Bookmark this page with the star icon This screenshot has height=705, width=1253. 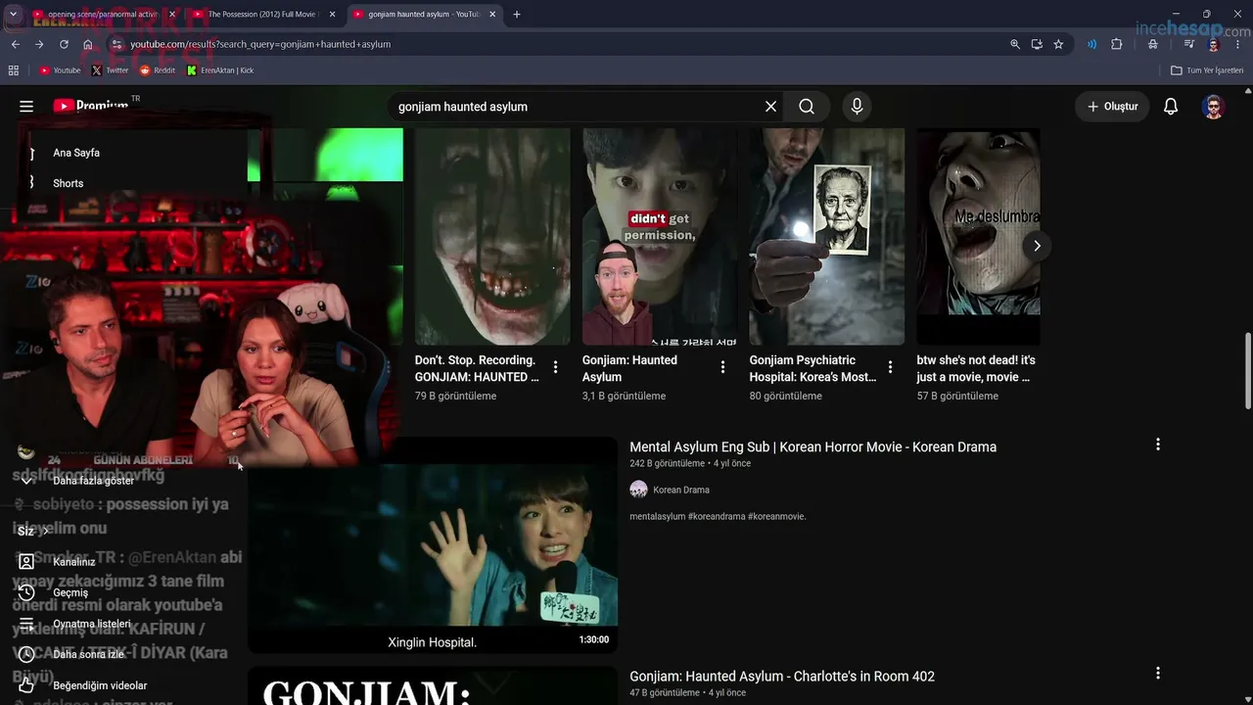pyautogui.click(x=1058, y=44)
